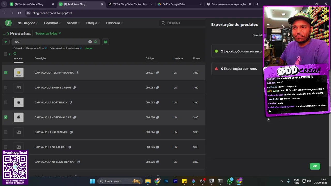Viewport: 331px width, 186px height.
Task: Click the green search magnifier icon
Action: click(x=96, y=42)
